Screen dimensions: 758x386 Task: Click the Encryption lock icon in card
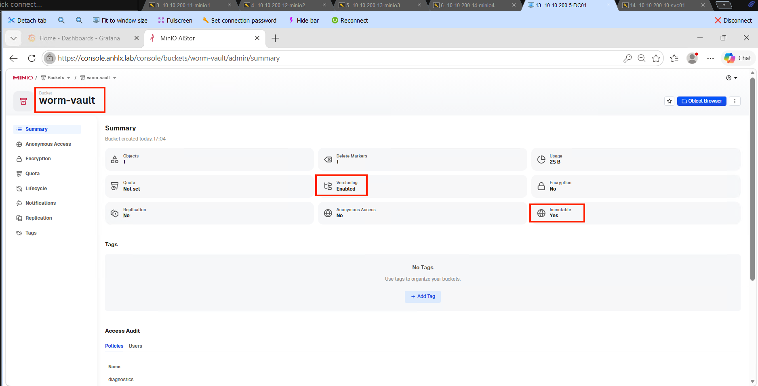[x=541, y=186]
